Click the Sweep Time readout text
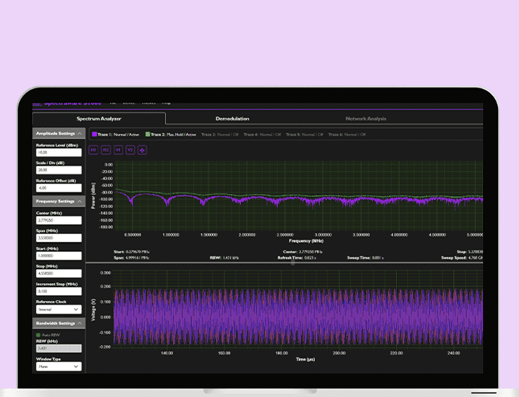The image size is (519, 397). click(x=366, y=258)
